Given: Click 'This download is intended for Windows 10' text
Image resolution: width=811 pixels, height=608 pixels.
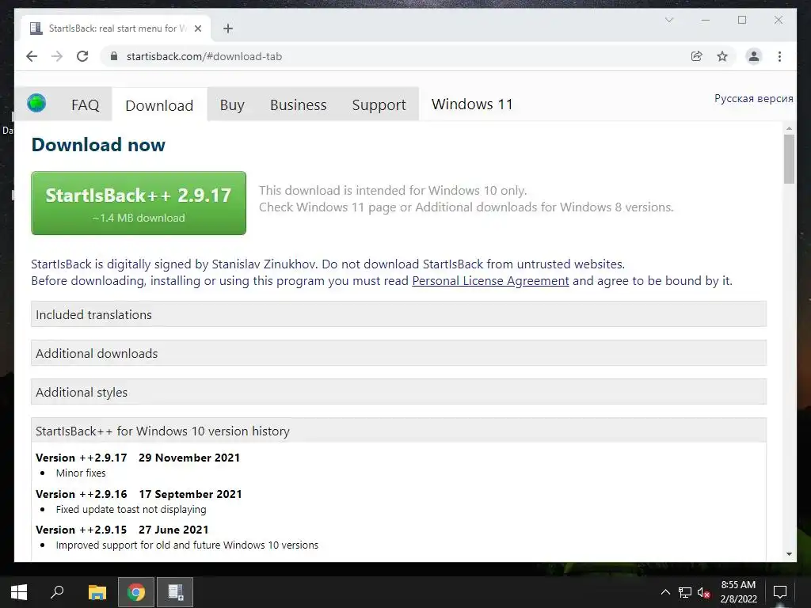Looking at the screenshot, I should [x=393, y=190].
